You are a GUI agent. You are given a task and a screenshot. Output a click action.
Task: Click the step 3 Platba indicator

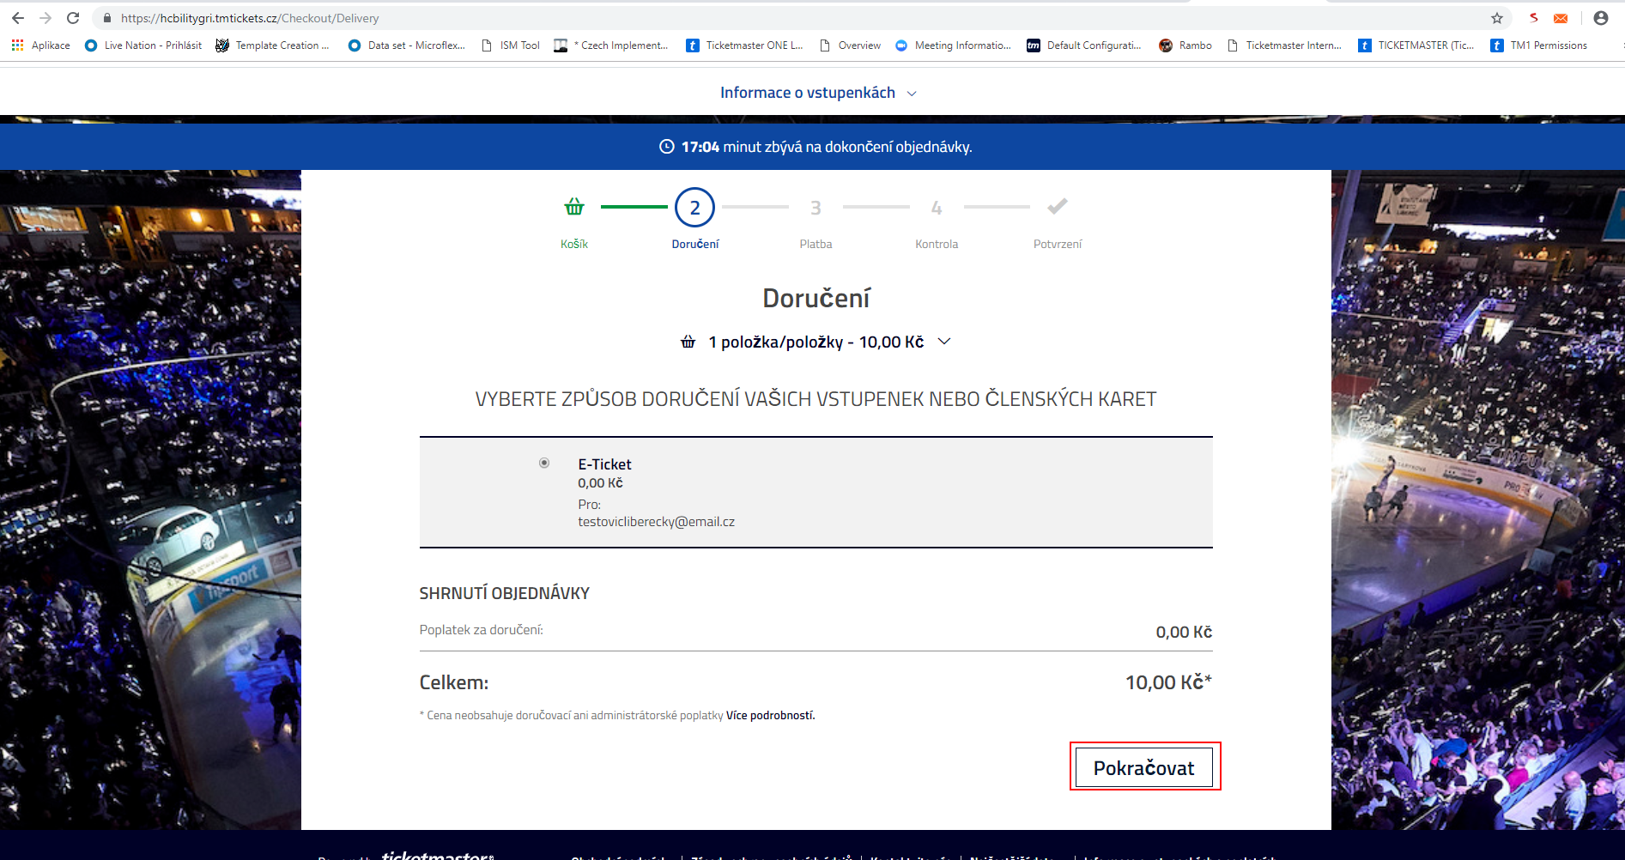coord(816,208)
